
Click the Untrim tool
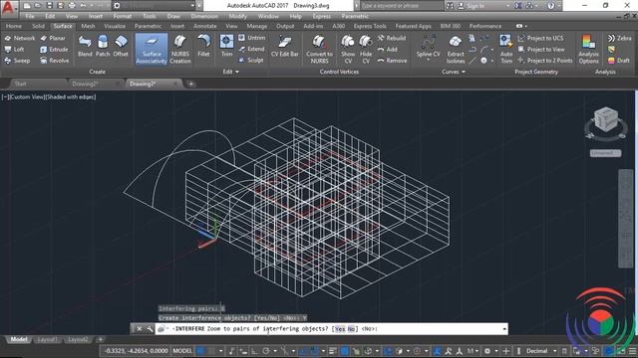click(x=251, y=38)
